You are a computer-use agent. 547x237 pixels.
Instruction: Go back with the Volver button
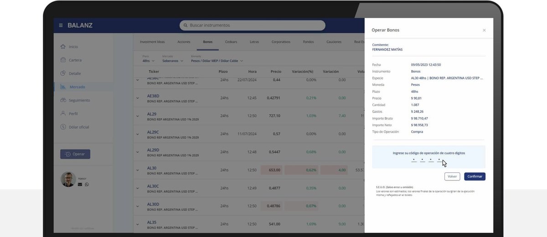pyautogui.click(x=452, y=176)
